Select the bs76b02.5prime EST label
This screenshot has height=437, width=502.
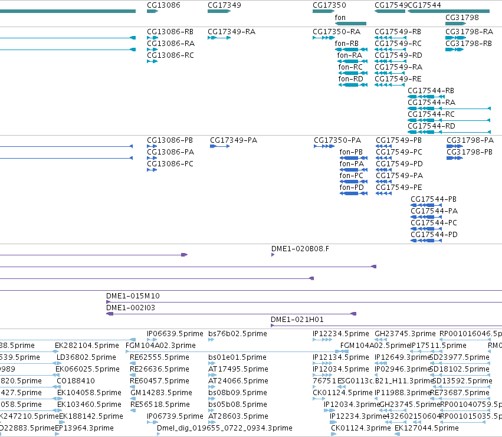coord(238,334)
